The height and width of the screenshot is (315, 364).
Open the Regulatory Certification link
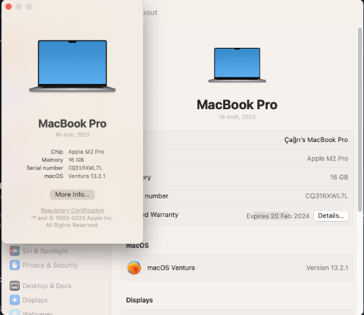pos(72,210)
